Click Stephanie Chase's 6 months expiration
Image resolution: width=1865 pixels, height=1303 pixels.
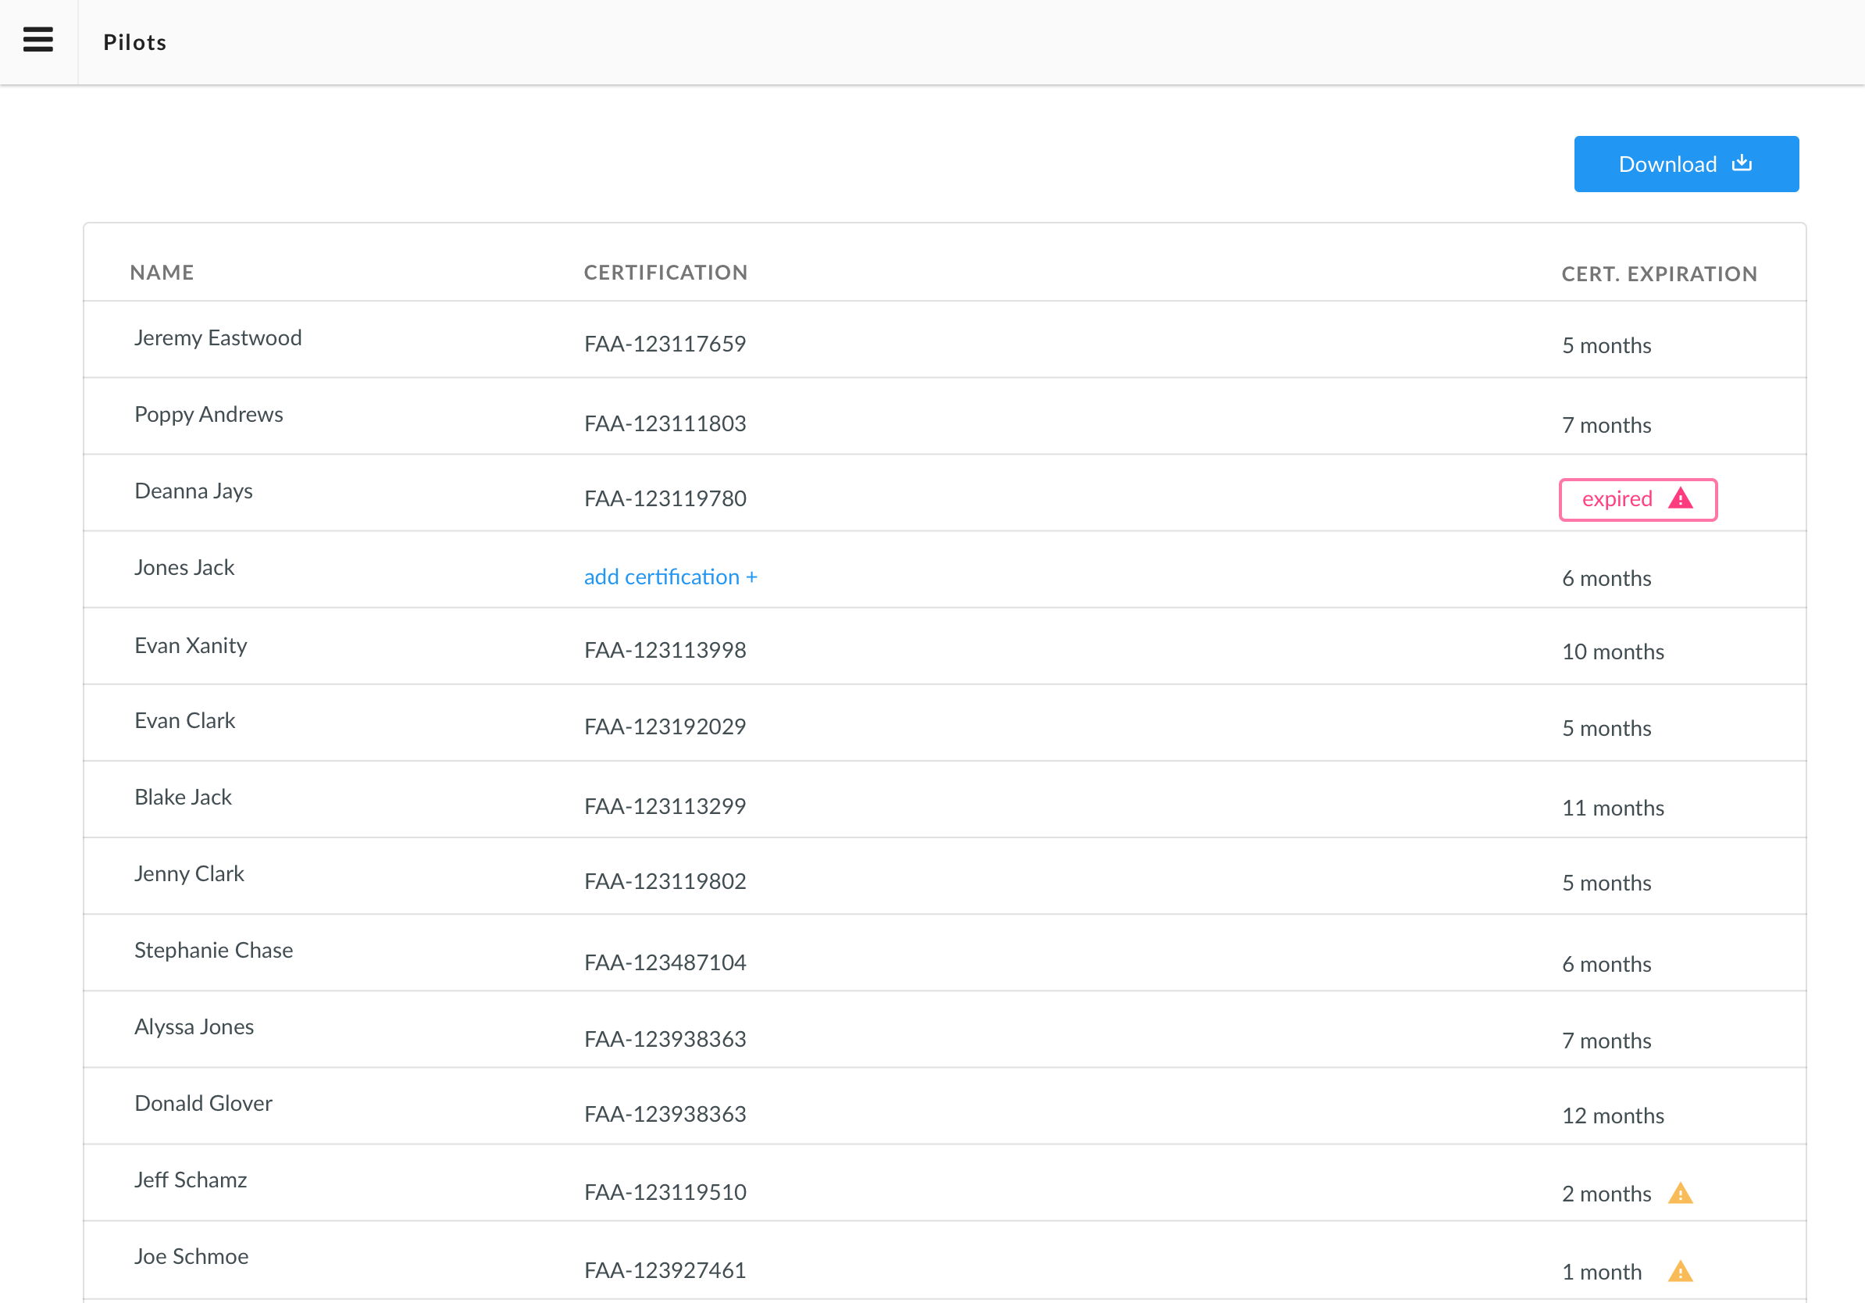pyautogui.click(x=1606, y=964)
